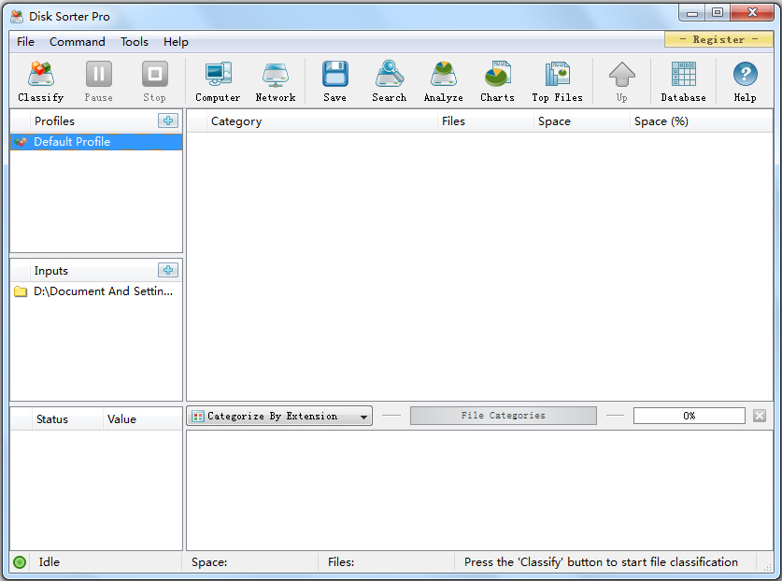Open Help from the toolbar question mark
Screen dimensions: 782x581
(x=745, y=81)
